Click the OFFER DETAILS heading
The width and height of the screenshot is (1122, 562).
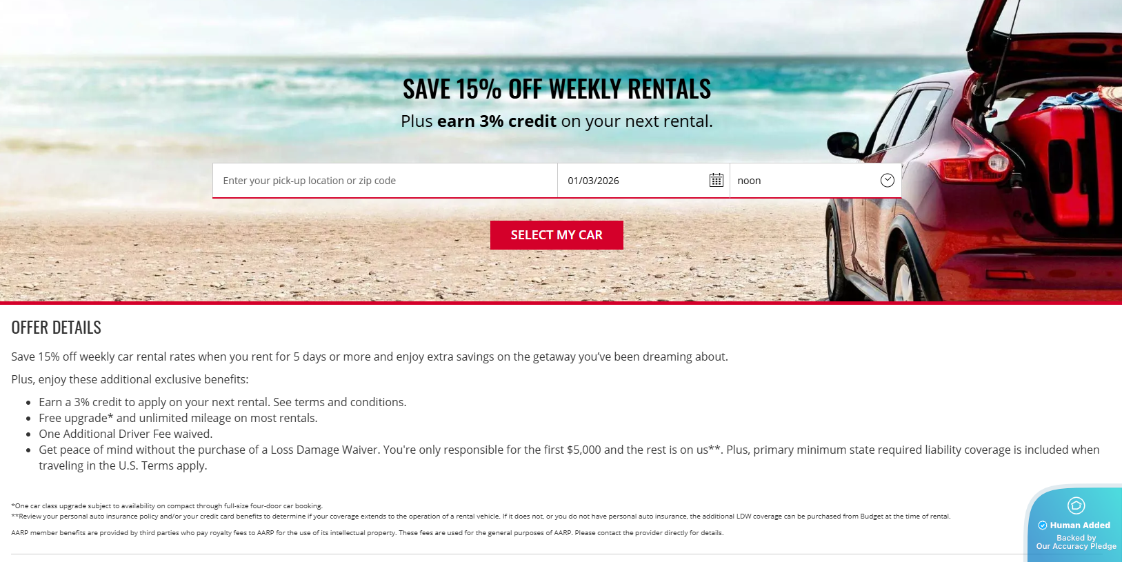point(57,328)
